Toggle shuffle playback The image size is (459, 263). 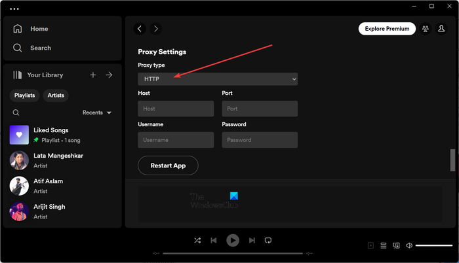tap(197, 241)
